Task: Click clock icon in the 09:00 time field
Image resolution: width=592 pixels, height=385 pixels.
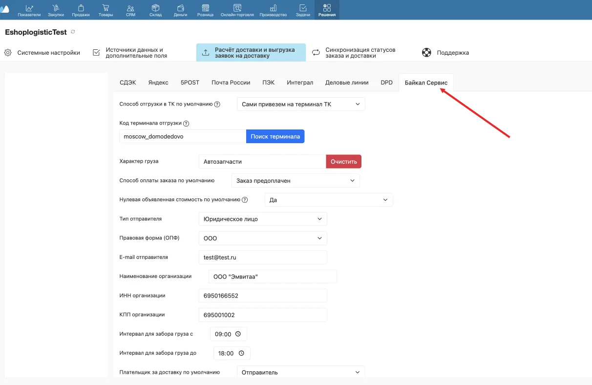Action: tap(238, 334)
